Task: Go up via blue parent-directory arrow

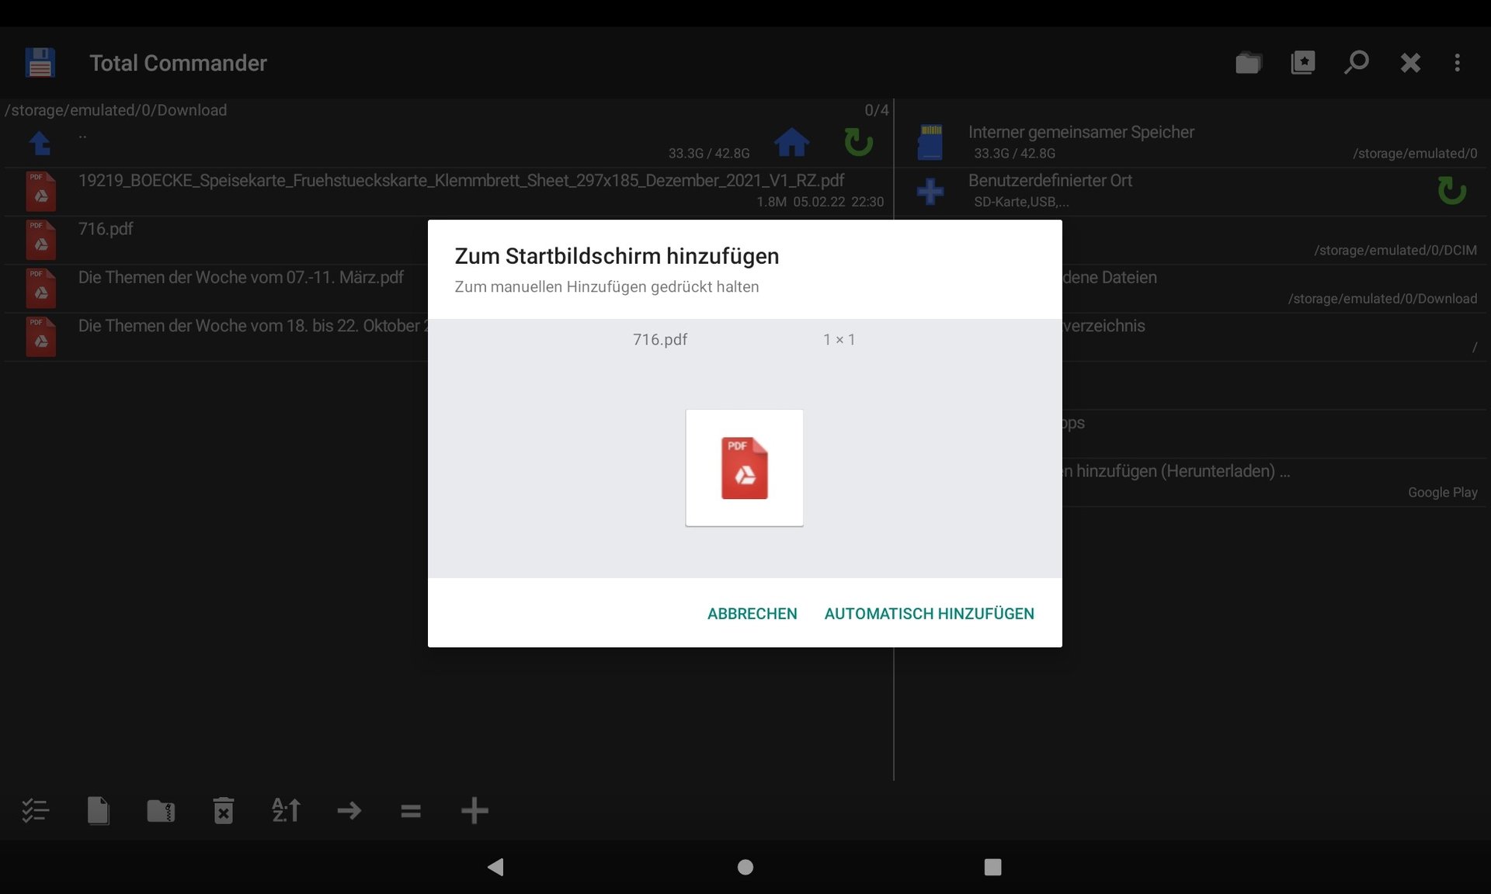Action: pyautogui.click(x=40, y=144)
